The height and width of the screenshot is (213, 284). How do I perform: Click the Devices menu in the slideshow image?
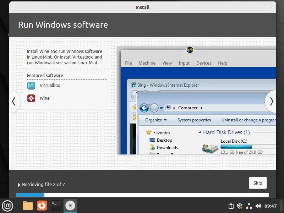click(x=204, y=63)
